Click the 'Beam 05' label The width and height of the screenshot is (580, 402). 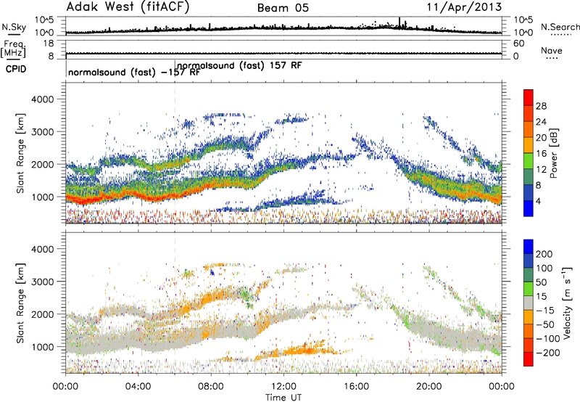[x=283, y=8]
